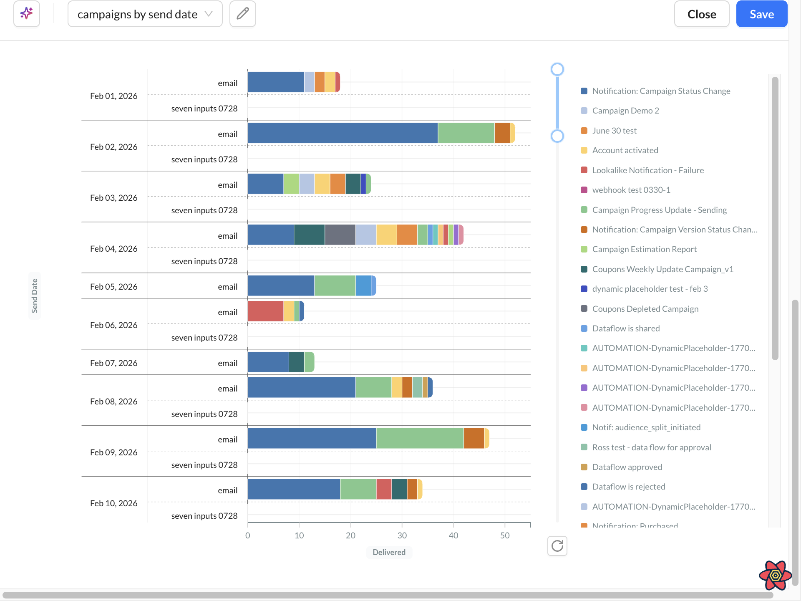This screenshot has width=801, height=601.
Task: Toggle Dataflow is rejected legend swatch
Action: click(x=584, y=487)
